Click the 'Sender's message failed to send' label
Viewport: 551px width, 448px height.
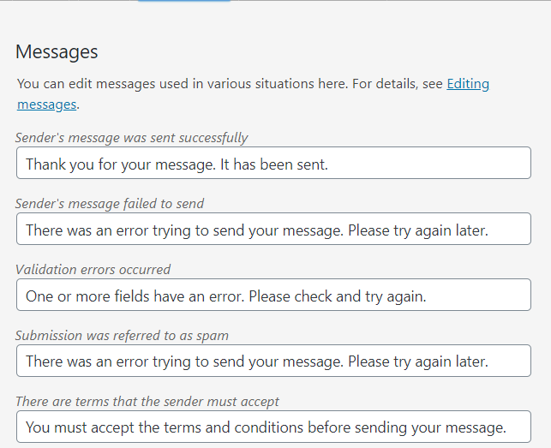pyautogui.click(x=110, y=203)
